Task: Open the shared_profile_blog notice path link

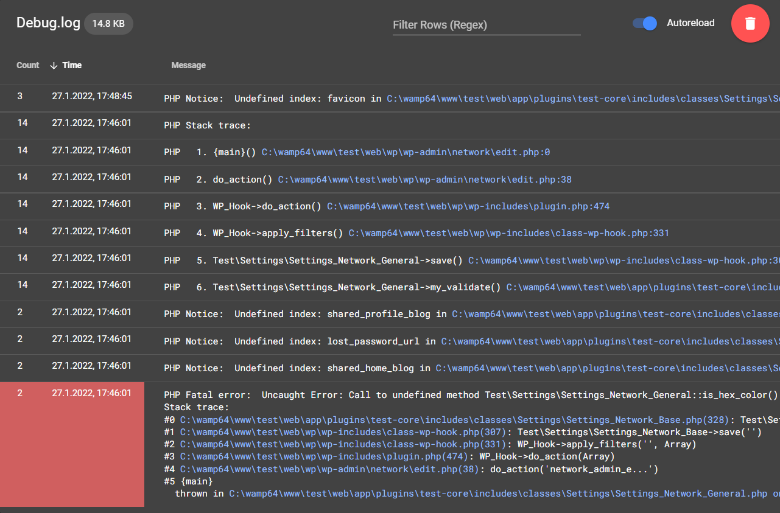Action: click(x=616, y=314)
